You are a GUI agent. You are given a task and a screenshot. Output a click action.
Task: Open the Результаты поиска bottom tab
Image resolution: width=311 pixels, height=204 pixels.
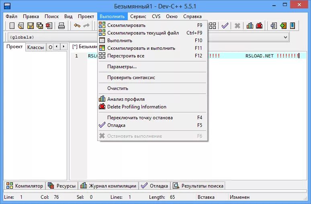point(198,186)
